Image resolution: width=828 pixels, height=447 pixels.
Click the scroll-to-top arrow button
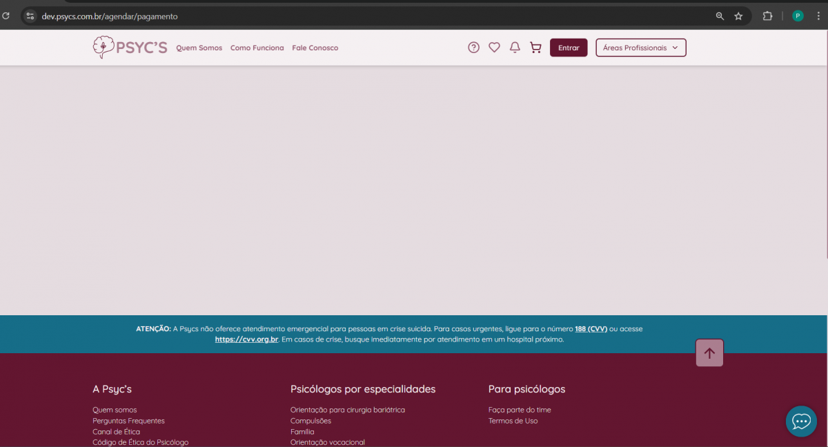click(709, 353)
